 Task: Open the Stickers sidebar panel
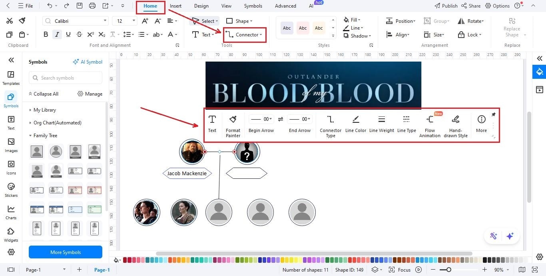tap(11, 190)
